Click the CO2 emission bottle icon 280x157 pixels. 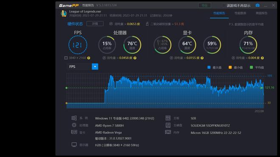pyautogui.click(x=147, y=24)
